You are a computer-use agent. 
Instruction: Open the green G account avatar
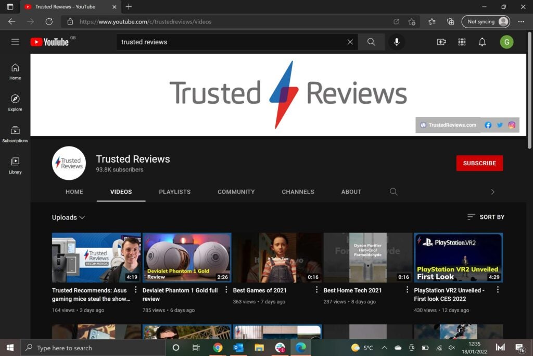pyautogui.click(x=506, y=42)
